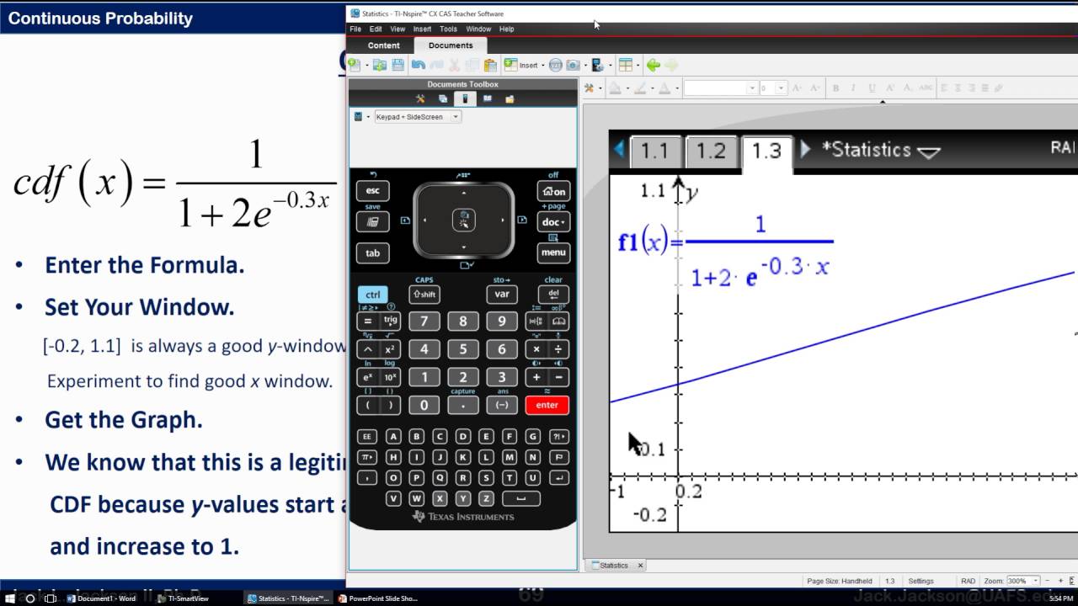The image size is (1078, 606).
Task: Click the negative (−) key on keypad
Action: pos(502,405)
